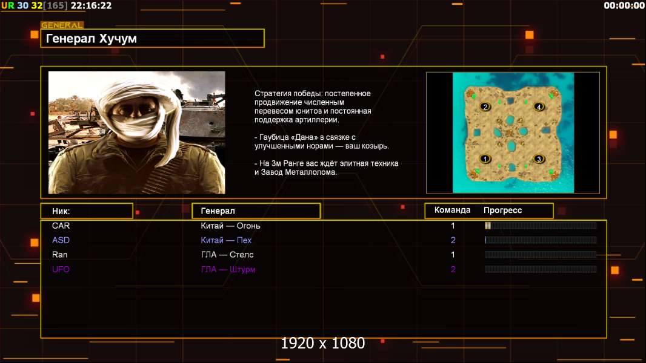Click the Генерал column header
Viewport: 646px width, 363px height.
(256, 211)
